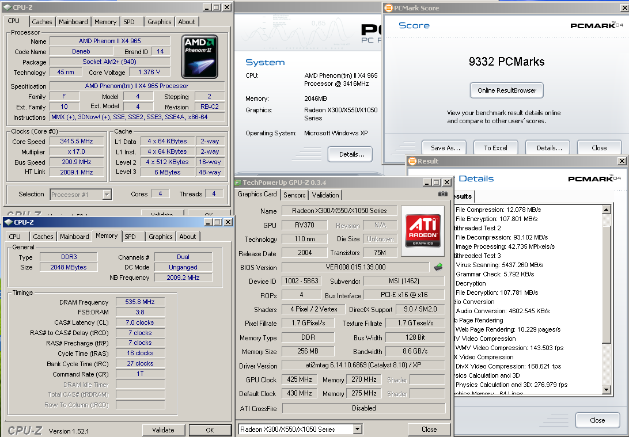629x437 pixels.
Task: Click the BIOS Version field VER008.015.139.000
Action: pos(355,267)
